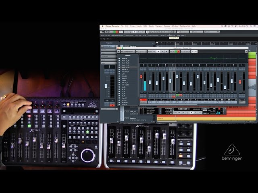Click the MixConsole toolbar far-right setup button

[246, 51]
